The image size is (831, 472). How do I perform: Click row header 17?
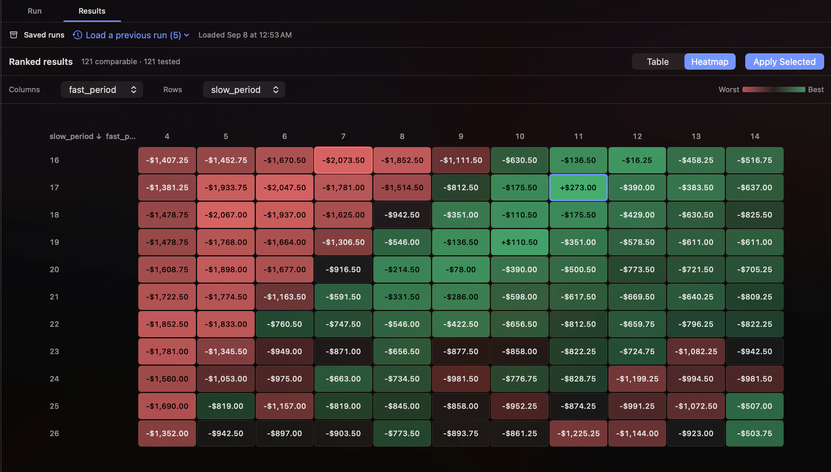tap(54, 188)
